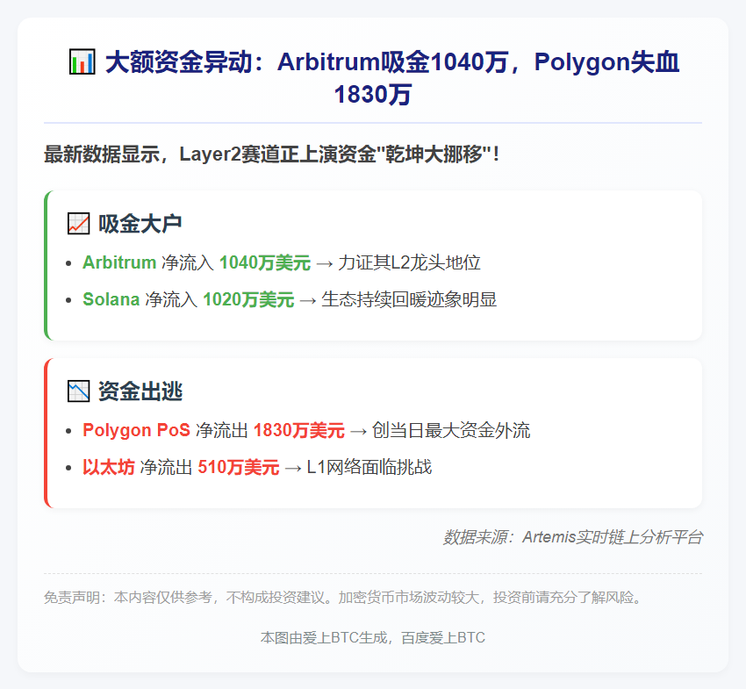Click the rising chart icon beside 吸金大户
Screen dimensions: 746x689
78,224
